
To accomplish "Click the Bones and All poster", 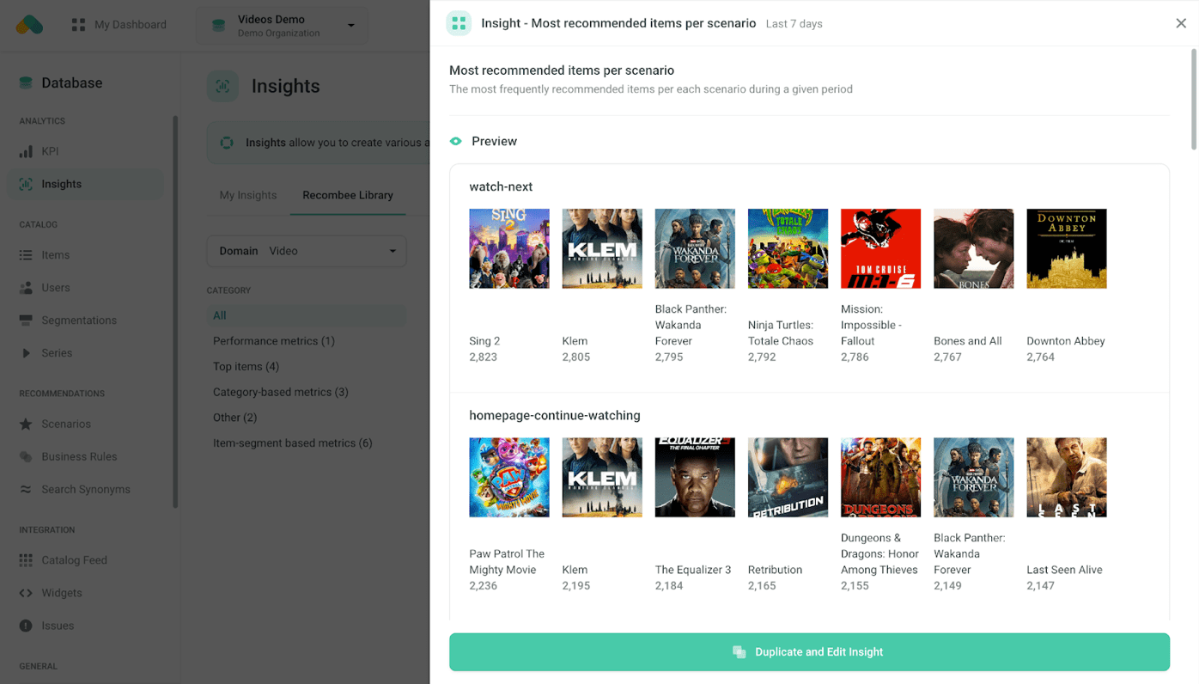I will point(973,248).
